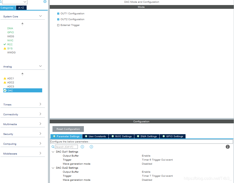234x183 pixels.
Task: Select DAC in Analog list
Action: pos(23,90)
